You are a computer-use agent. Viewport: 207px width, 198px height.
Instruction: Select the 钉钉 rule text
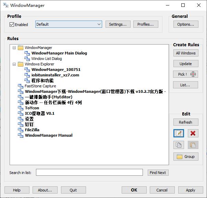tap(29, 124)
